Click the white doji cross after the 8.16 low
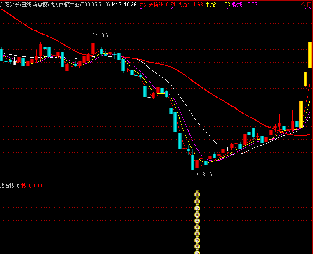Screen dimensions: 313x254 pyautogui.click(x=227, y=149)
